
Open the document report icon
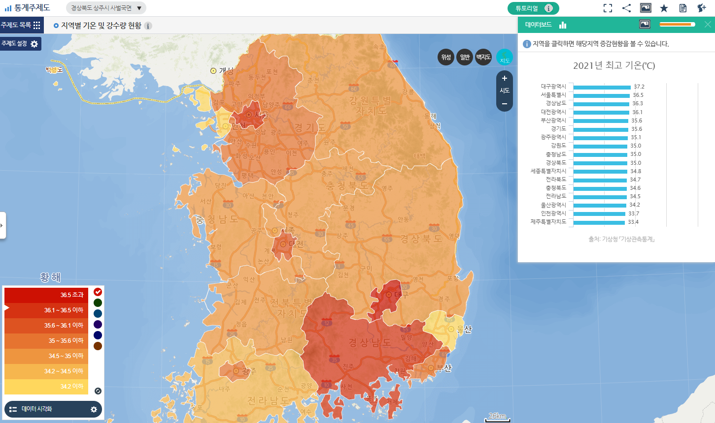click(682, 8)
